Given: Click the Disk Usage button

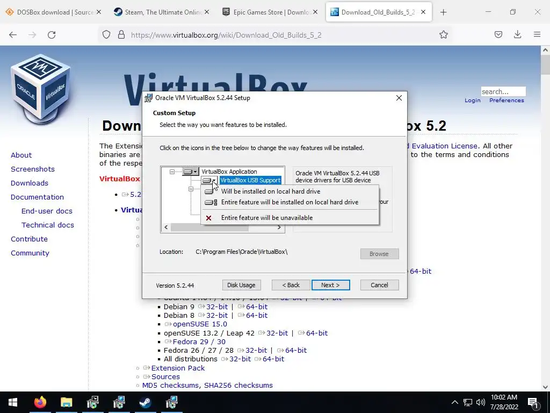Looking at the screenshot, I should [x=241, y=285].
